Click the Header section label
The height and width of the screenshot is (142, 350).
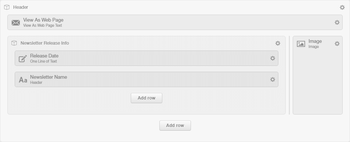21,7
